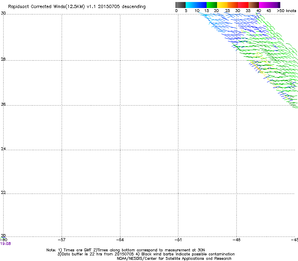Click latitude label '24' on left axis
This screenshot has width=298, height=261.
pos(3,149)
